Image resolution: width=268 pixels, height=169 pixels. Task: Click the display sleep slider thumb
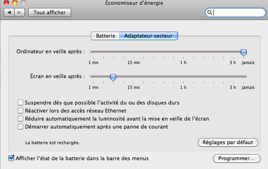pyautogui.click(x=113, y=76)
